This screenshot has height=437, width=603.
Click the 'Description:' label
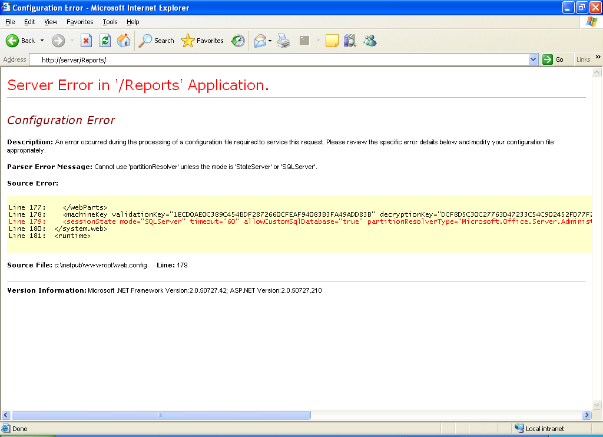pos(30,142)
